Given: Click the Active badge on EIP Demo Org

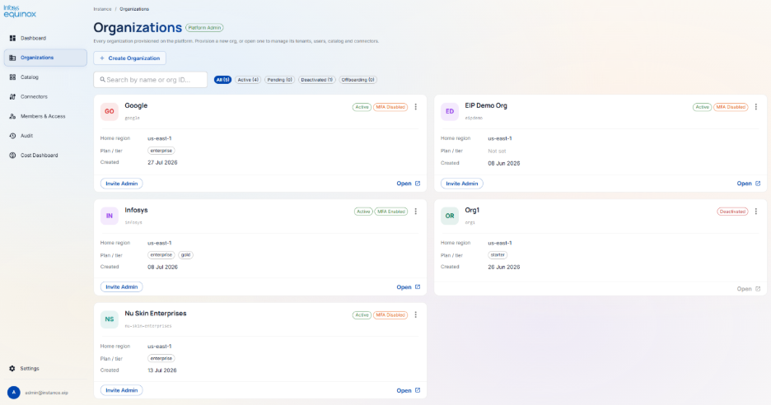Looking at the screenshot, I should [702, 107].
